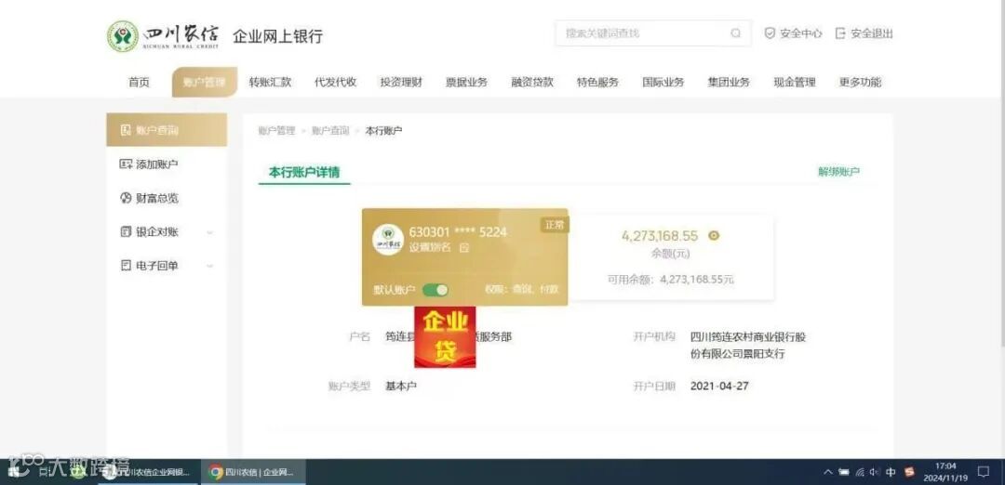Click the 安全中心 link text
The image size is (1005, 485).
point(800,33)
